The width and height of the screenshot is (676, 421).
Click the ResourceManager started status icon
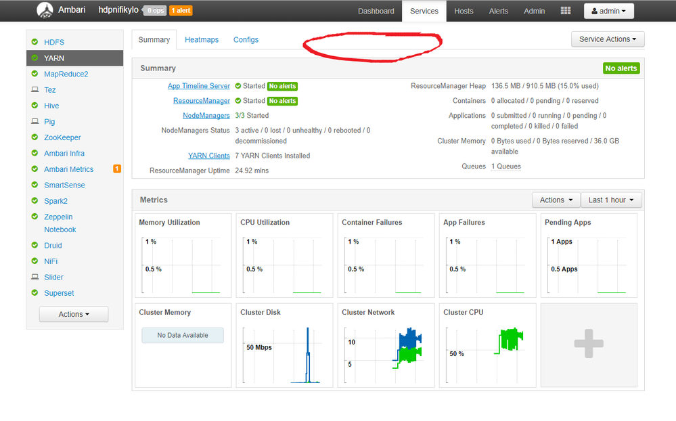(238, 100)
